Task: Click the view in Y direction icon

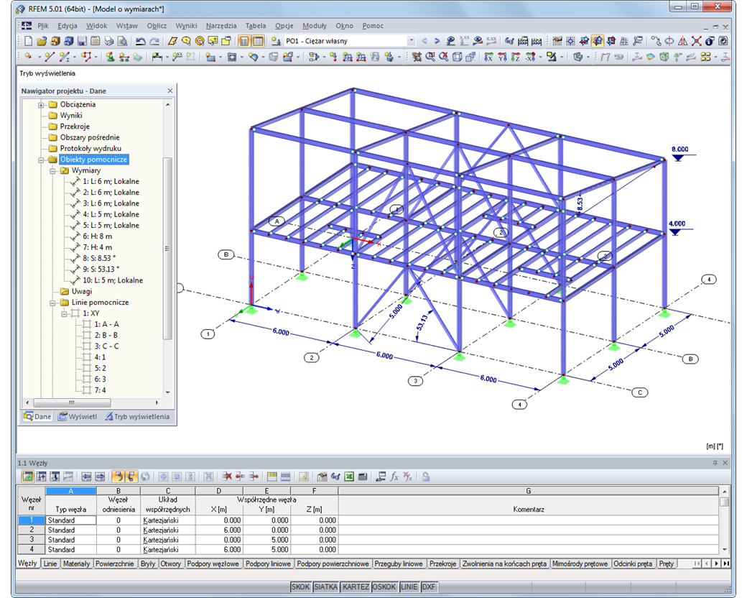Action: [501, 57]
